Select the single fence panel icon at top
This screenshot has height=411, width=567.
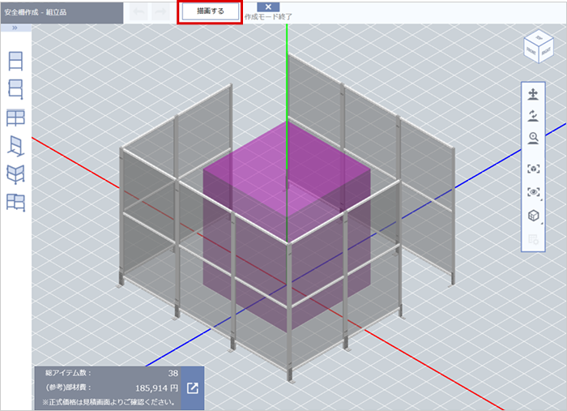coord(15,60)
